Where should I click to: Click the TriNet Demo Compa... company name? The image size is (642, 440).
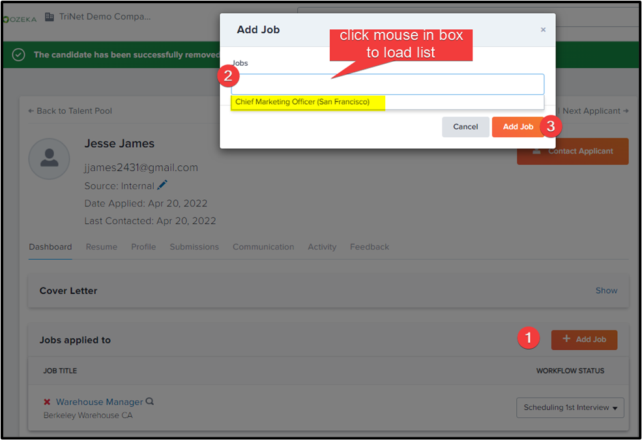(x=105, y=17)
